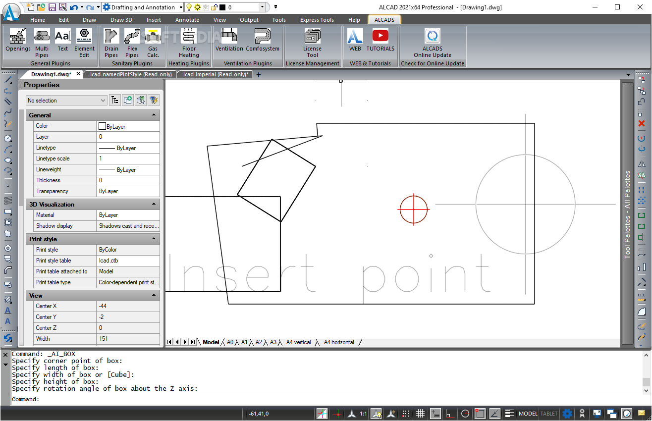Click the Color ByLayer swatch
This screenshot has width=652, height=421.
point(103,126)
